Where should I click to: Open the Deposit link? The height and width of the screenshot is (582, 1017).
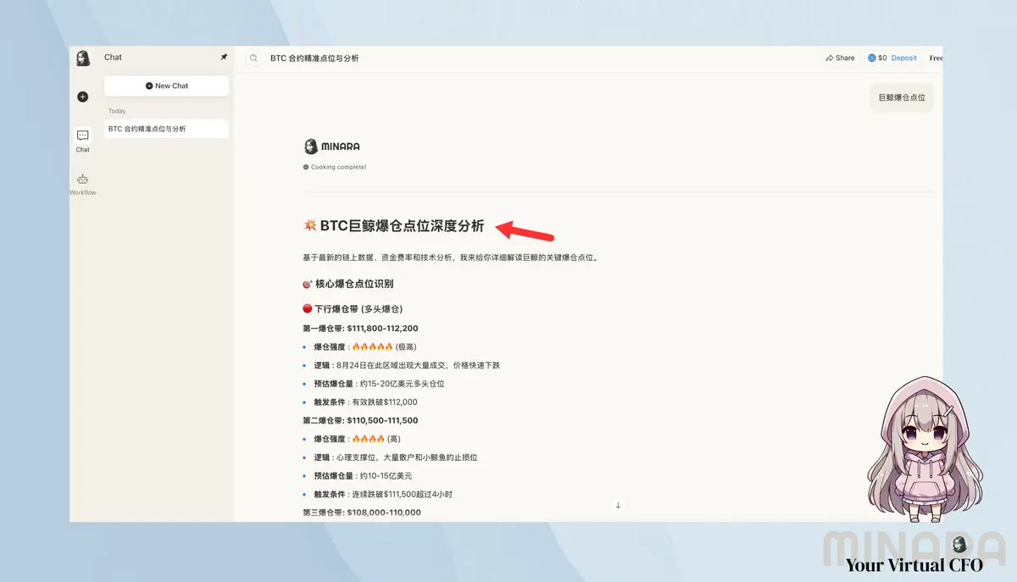904,58
